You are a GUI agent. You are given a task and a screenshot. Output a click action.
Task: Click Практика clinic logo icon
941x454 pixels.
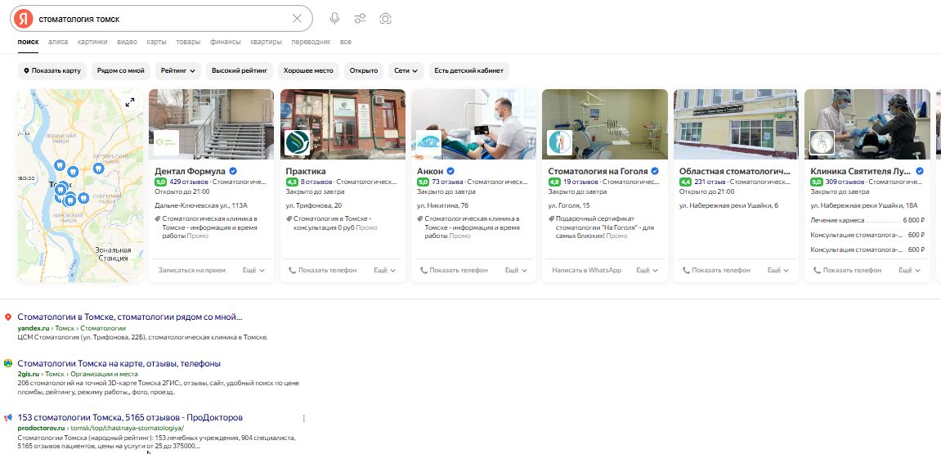pyautogui.click(x=297, y=143)
